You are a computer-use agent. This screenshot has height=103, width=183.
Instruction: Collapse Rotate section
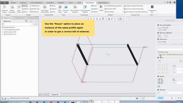point(158,76)
